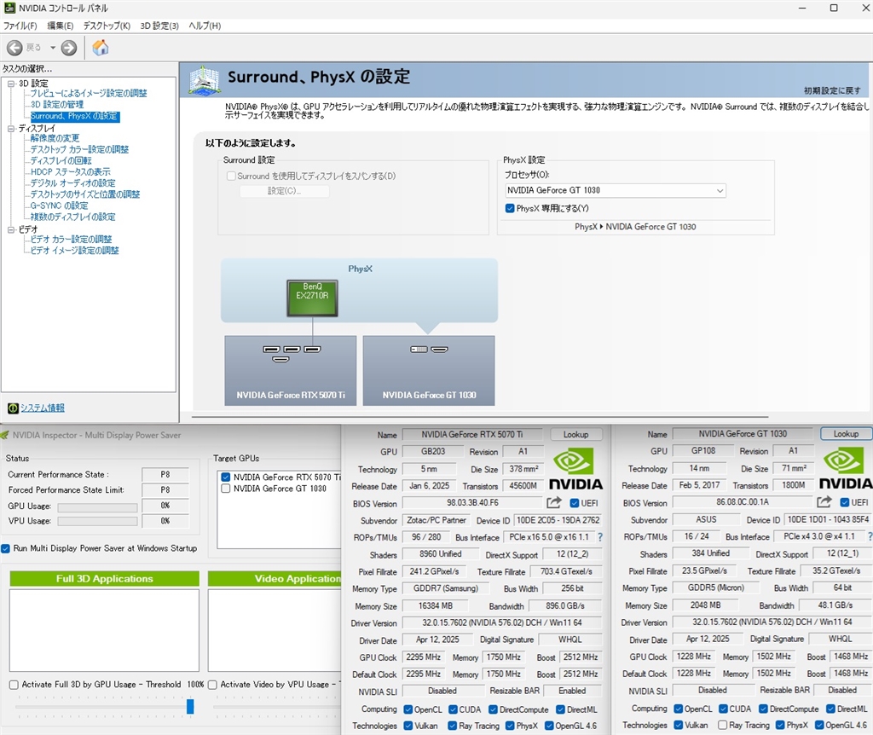
Task: Toggle Run Multi Display Power Saver at Startup
Action: click(6, 548)
